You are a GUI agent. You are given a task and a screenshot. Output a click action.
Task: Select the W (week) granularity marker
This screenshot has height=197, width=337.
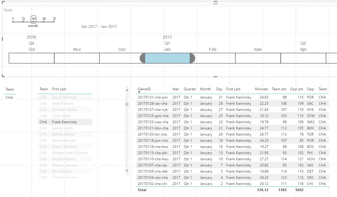(x=44, y=19)
